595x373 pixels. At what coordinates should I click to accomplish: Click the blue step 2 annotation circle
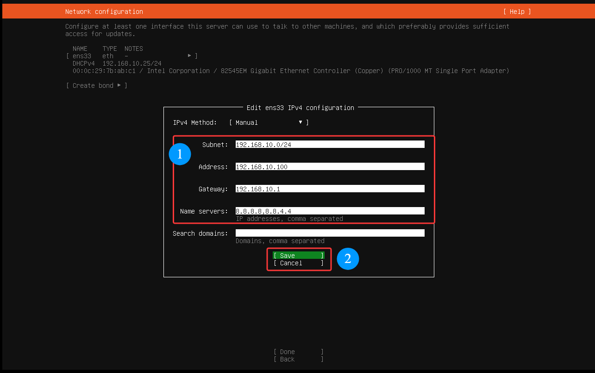coord(348,259)
